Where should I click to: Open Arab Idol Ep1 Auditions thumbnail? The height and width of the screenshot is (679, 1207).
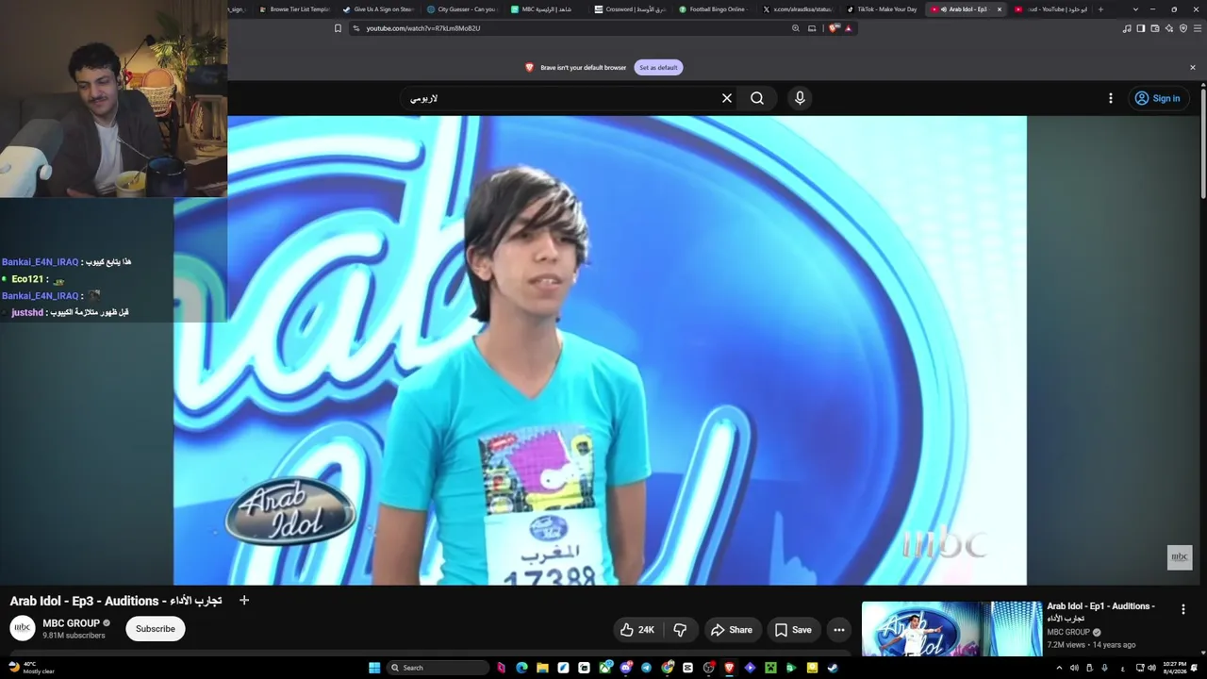tap(951, 628)
